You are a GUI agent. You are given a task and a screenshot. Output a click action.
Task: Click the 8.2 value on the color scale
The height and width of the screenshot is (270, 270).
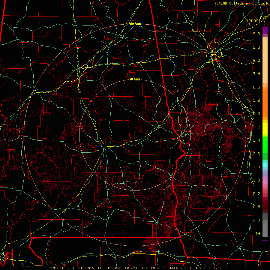pos(256,60)
